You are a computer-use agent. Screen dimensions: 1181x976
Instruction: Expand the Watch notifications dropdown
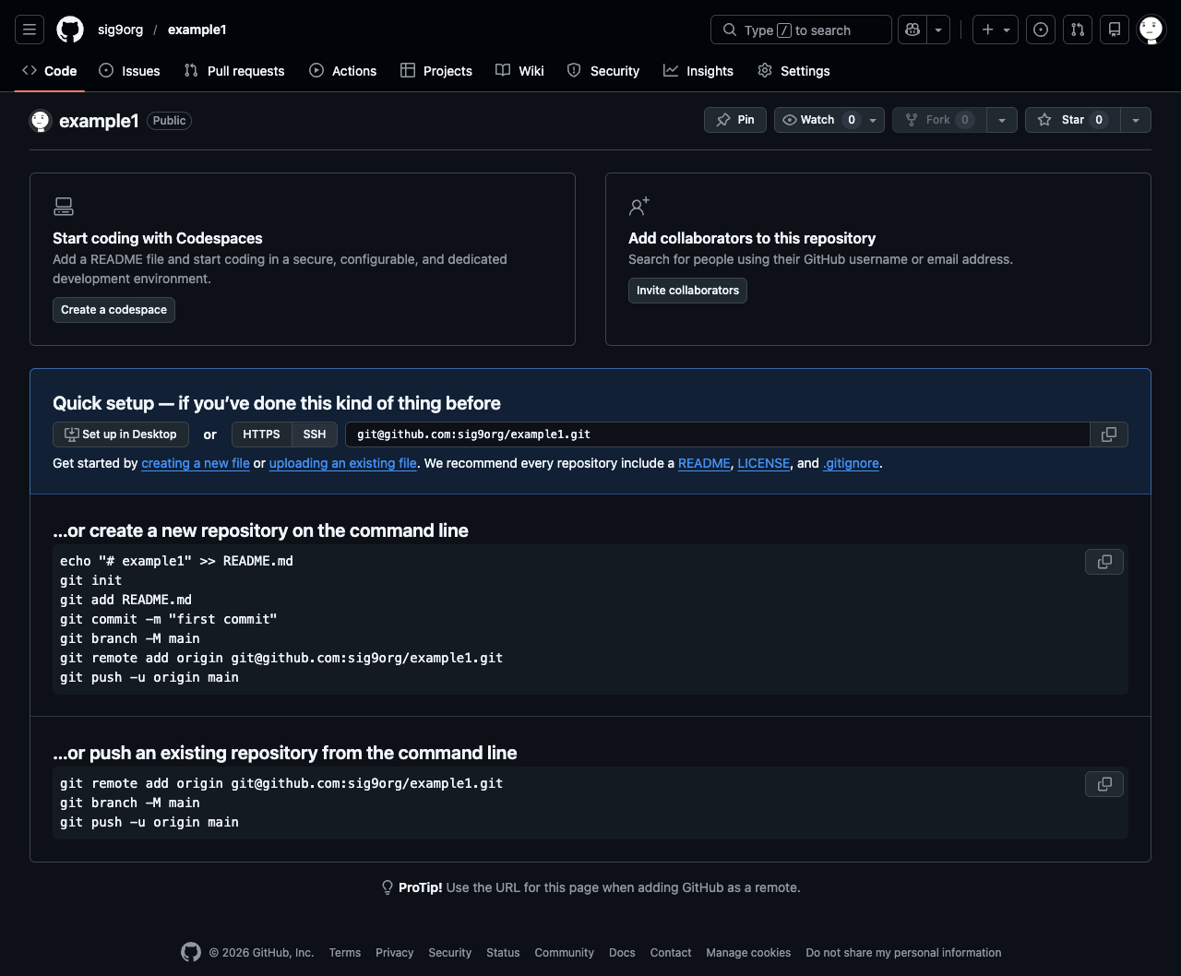point(872,120)
